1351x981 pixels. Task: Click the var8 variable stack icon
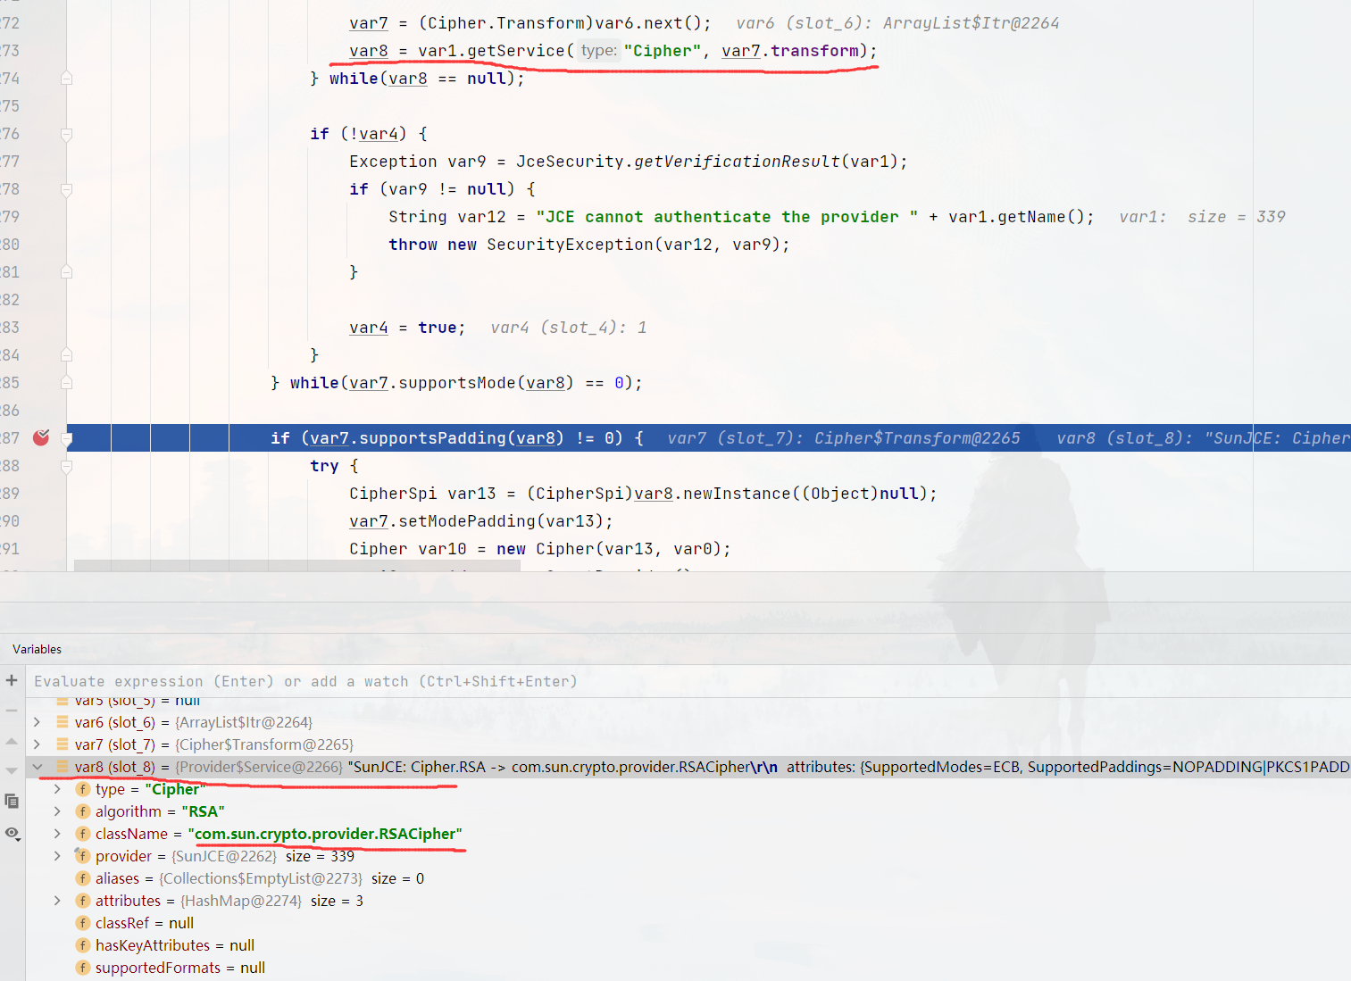pyautogui.click(x=63, y=766)
